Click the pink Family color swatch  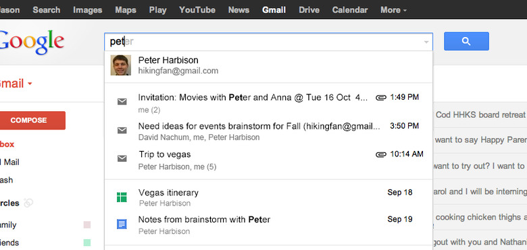coord(87,225)
